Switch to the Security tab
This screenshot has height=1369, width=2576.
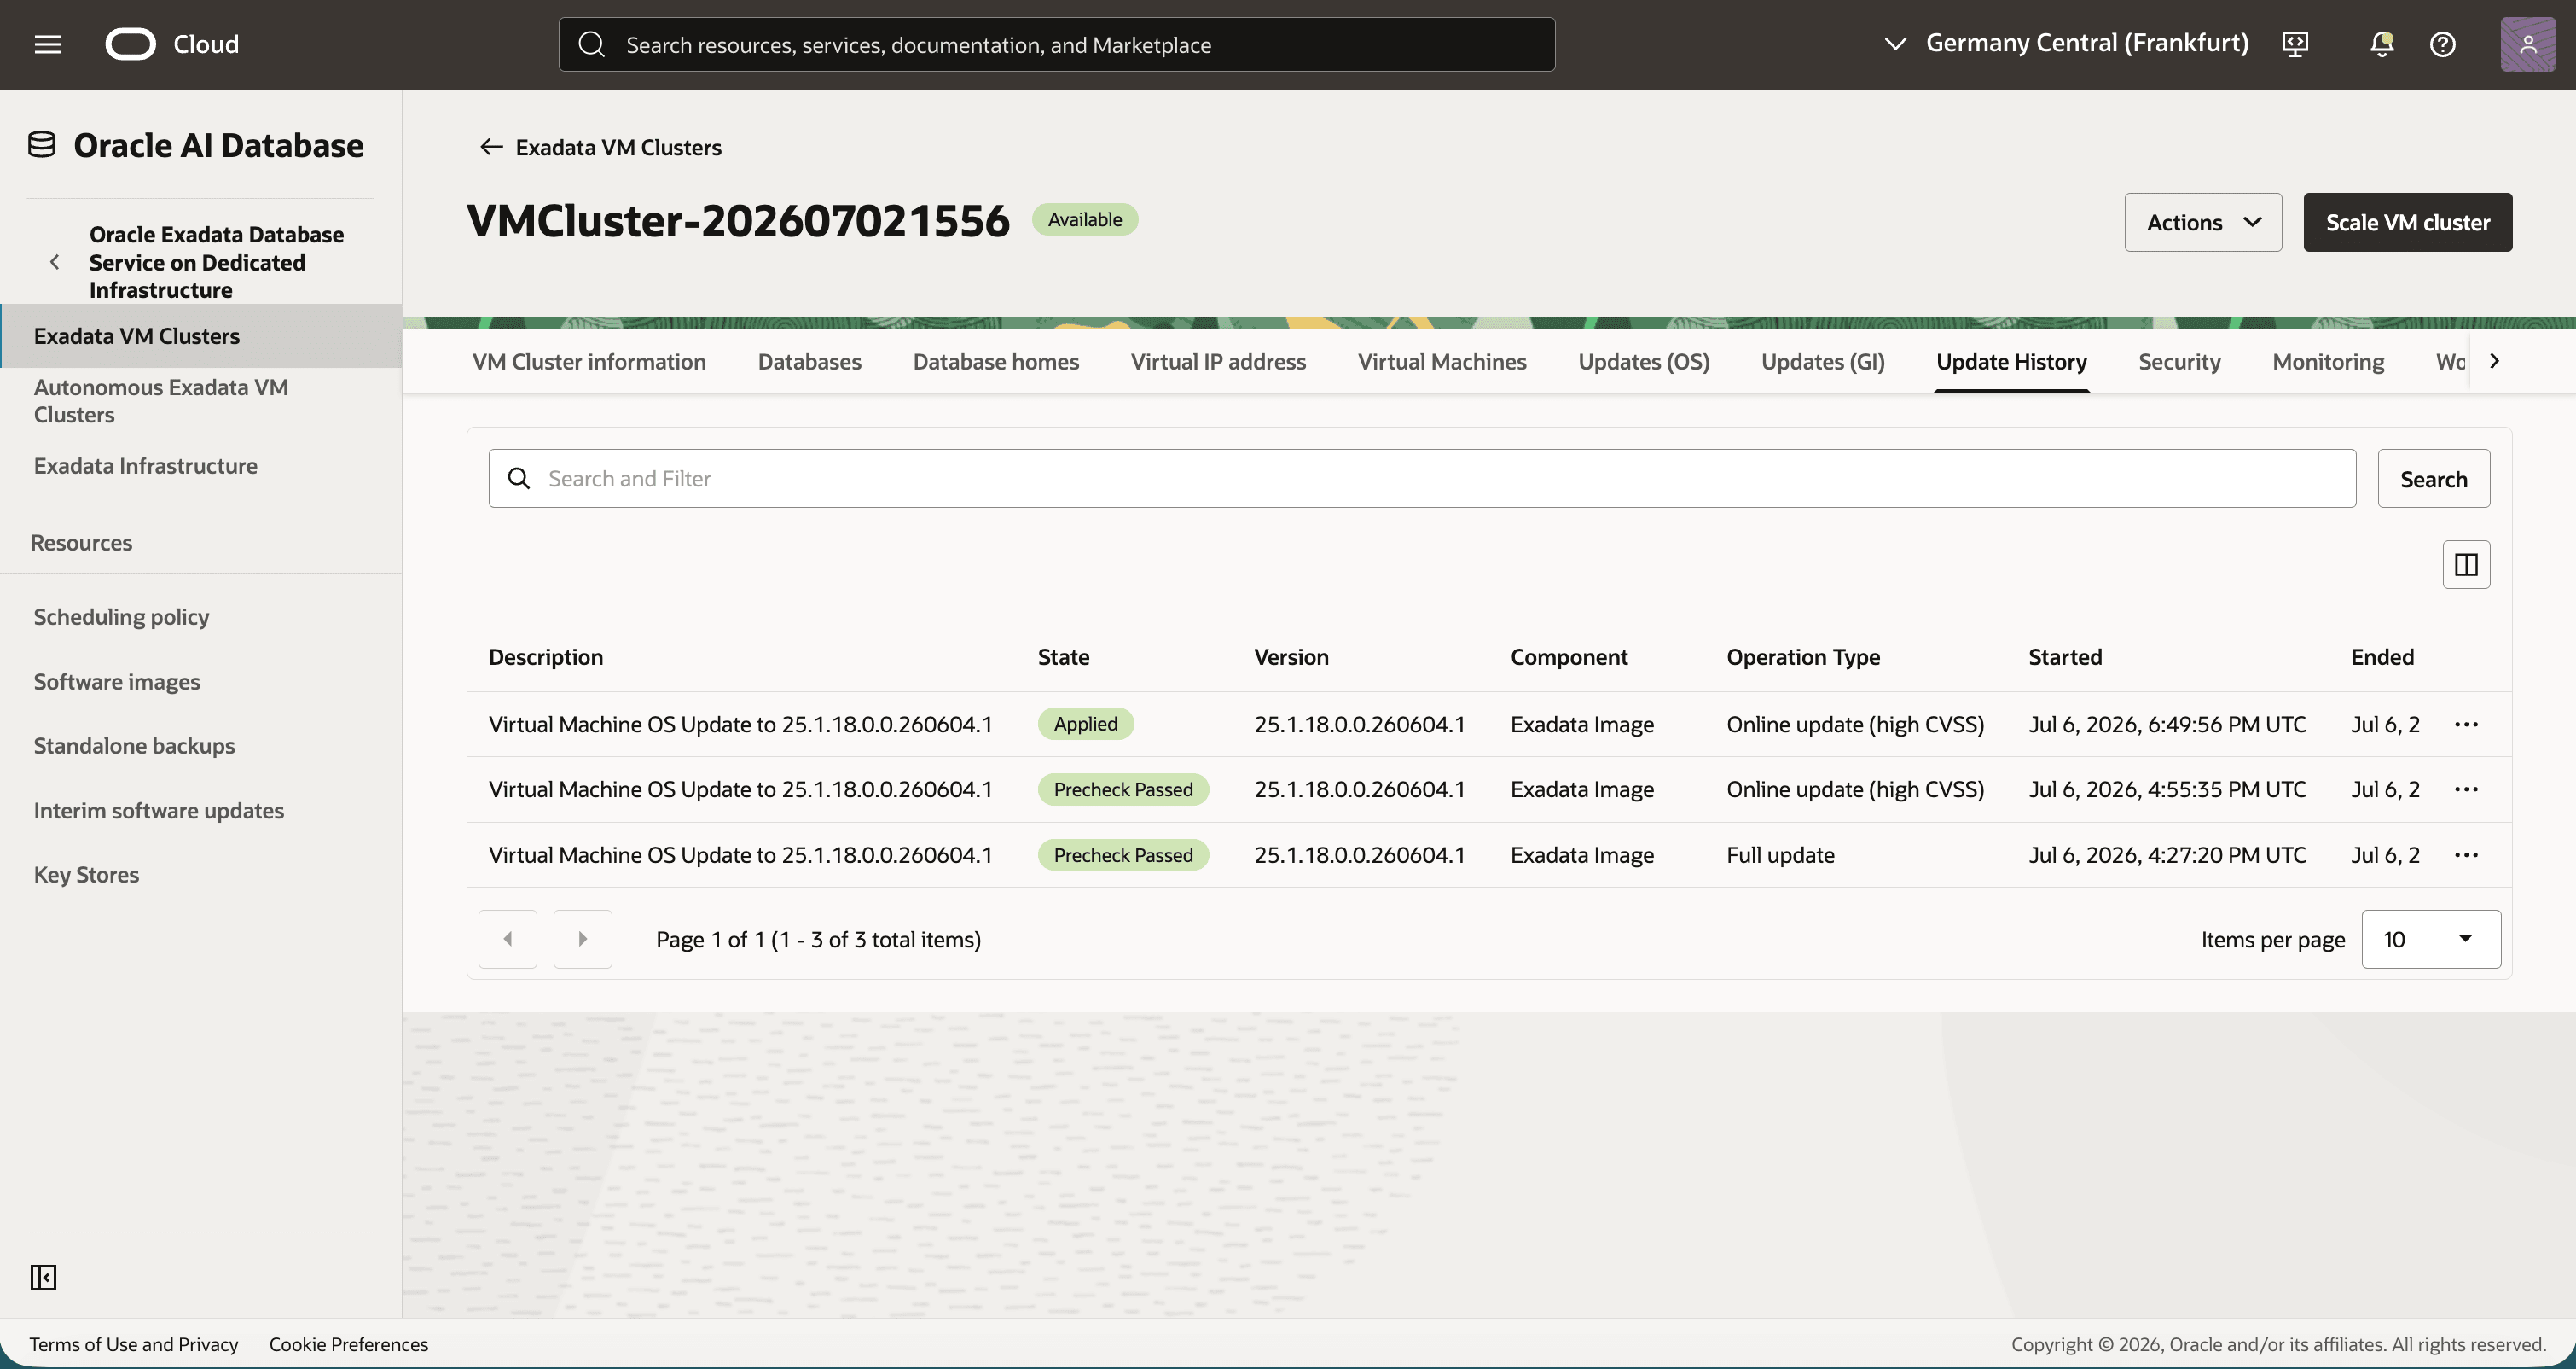pos(2179,361)
